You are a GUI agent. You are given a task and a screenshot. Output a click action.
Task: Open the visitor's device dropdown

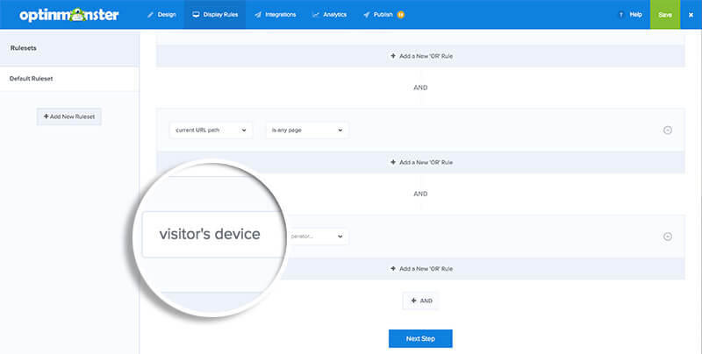coord(213,234)
